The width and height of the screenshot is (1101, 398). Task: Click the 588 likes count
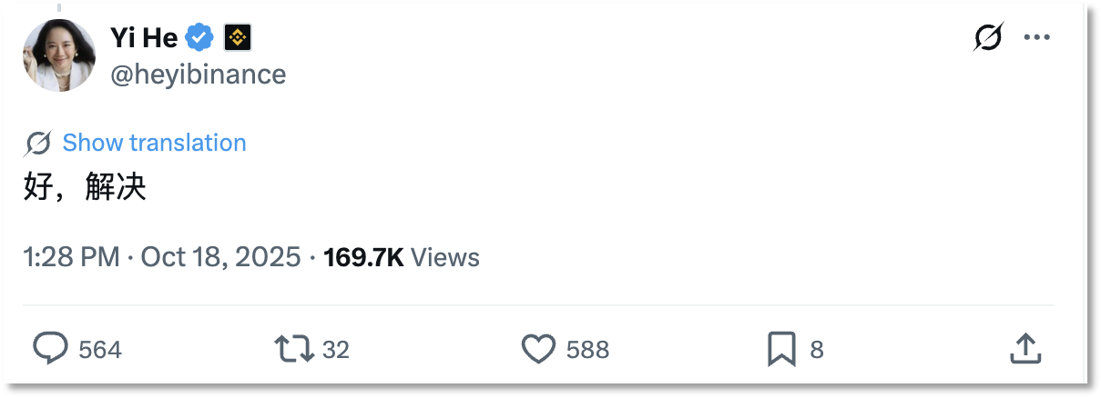pos(587,350)
